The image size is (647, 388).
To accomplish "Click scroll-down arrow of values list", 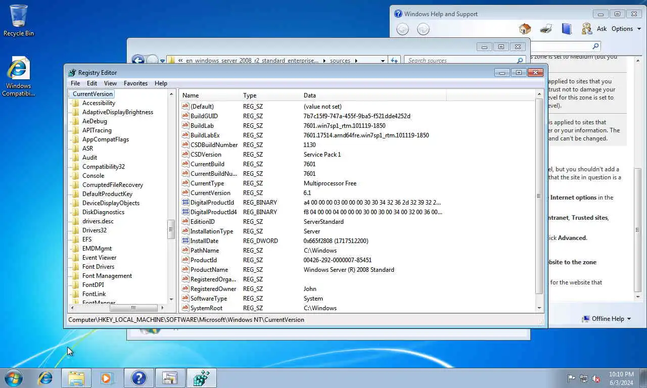I will point(539,308).
